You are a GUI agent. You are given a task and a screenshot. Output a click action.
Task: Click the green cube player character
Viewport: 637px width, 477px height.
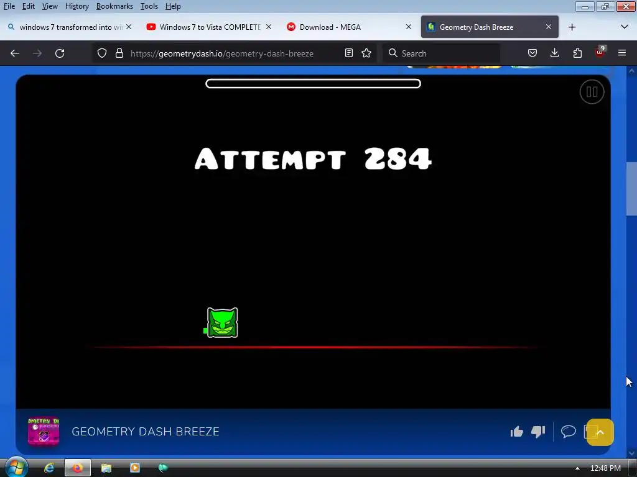point(222,322)
